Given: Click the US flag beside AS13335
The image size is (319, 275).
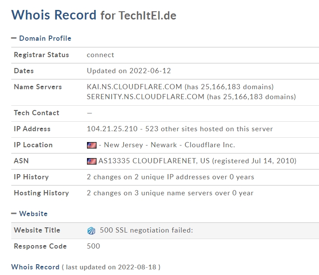Looking at the screenshot, I should tap(92, 161).
